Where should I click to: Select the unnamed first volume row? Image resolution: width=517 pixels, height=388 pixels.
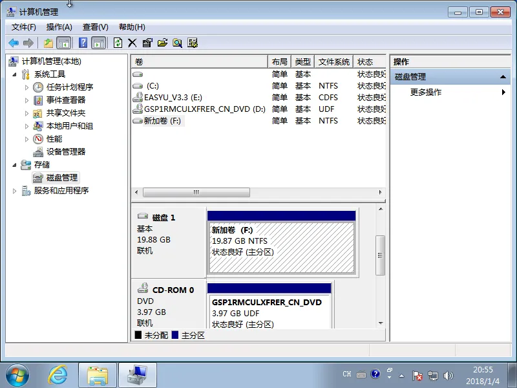[x=258, y=74]
